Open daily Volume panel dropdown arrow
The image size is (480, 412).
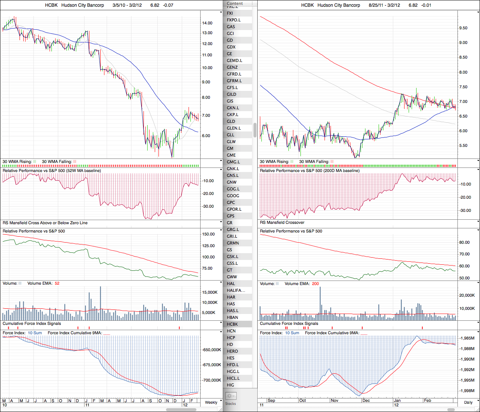[478, 284]
